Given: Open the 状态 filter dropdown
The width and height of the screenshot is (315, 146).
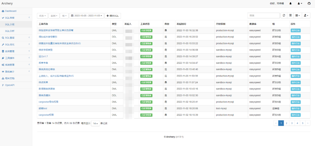Looking at the screenshot, I should [x=42, y=16].
